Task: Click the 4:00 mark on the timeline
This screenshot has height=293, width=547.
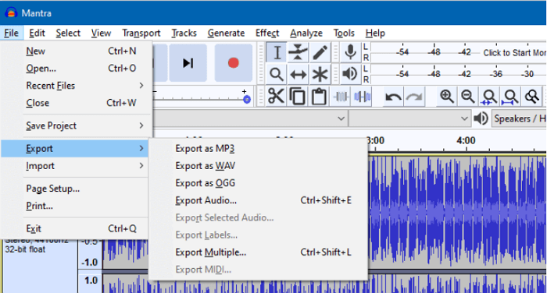Action: (x=466, y=140)
